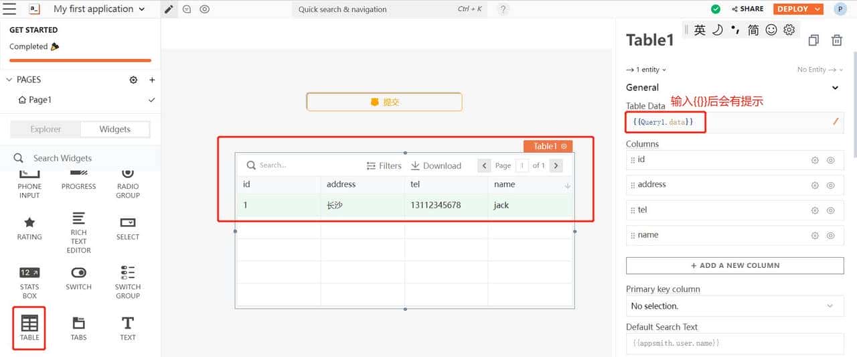Add a new page with plus icon
Image resolution: width=857 pixels, height=357 pixels.
click(152, 80)
